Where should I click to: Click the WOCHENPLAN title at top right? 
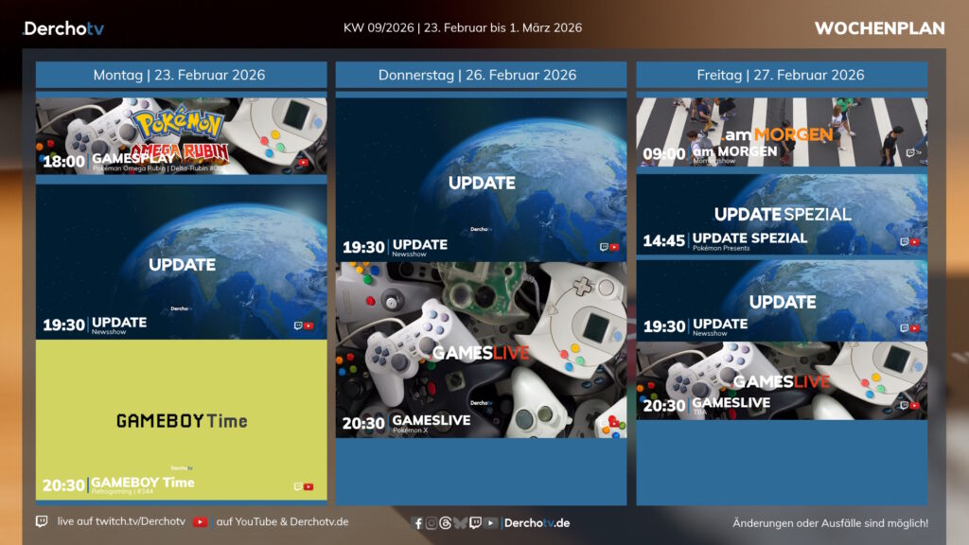[879, 28]
